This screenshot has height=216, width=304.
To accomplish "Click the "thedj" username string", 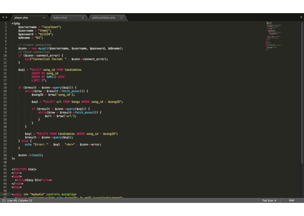I will 44,31.
